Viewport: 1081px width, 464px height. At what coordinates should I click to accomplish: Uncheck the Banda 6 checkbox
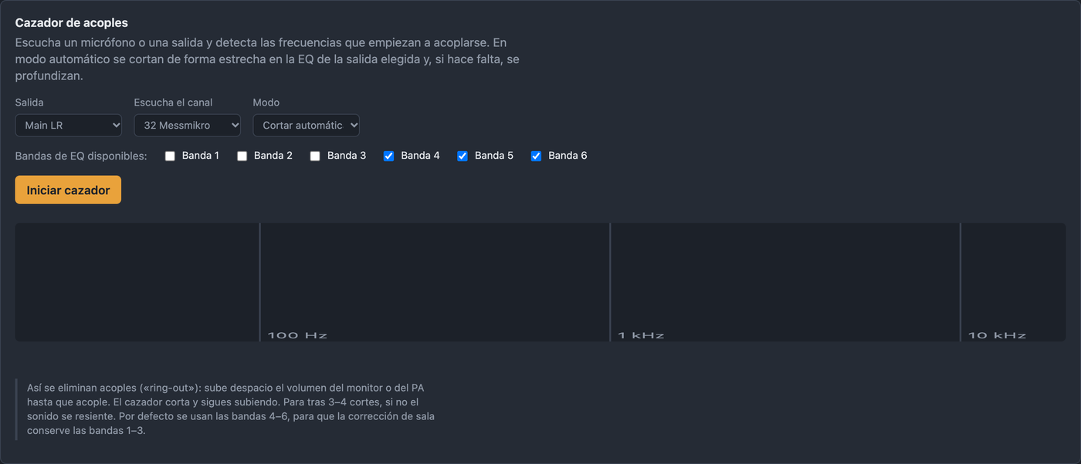point(536,156)
